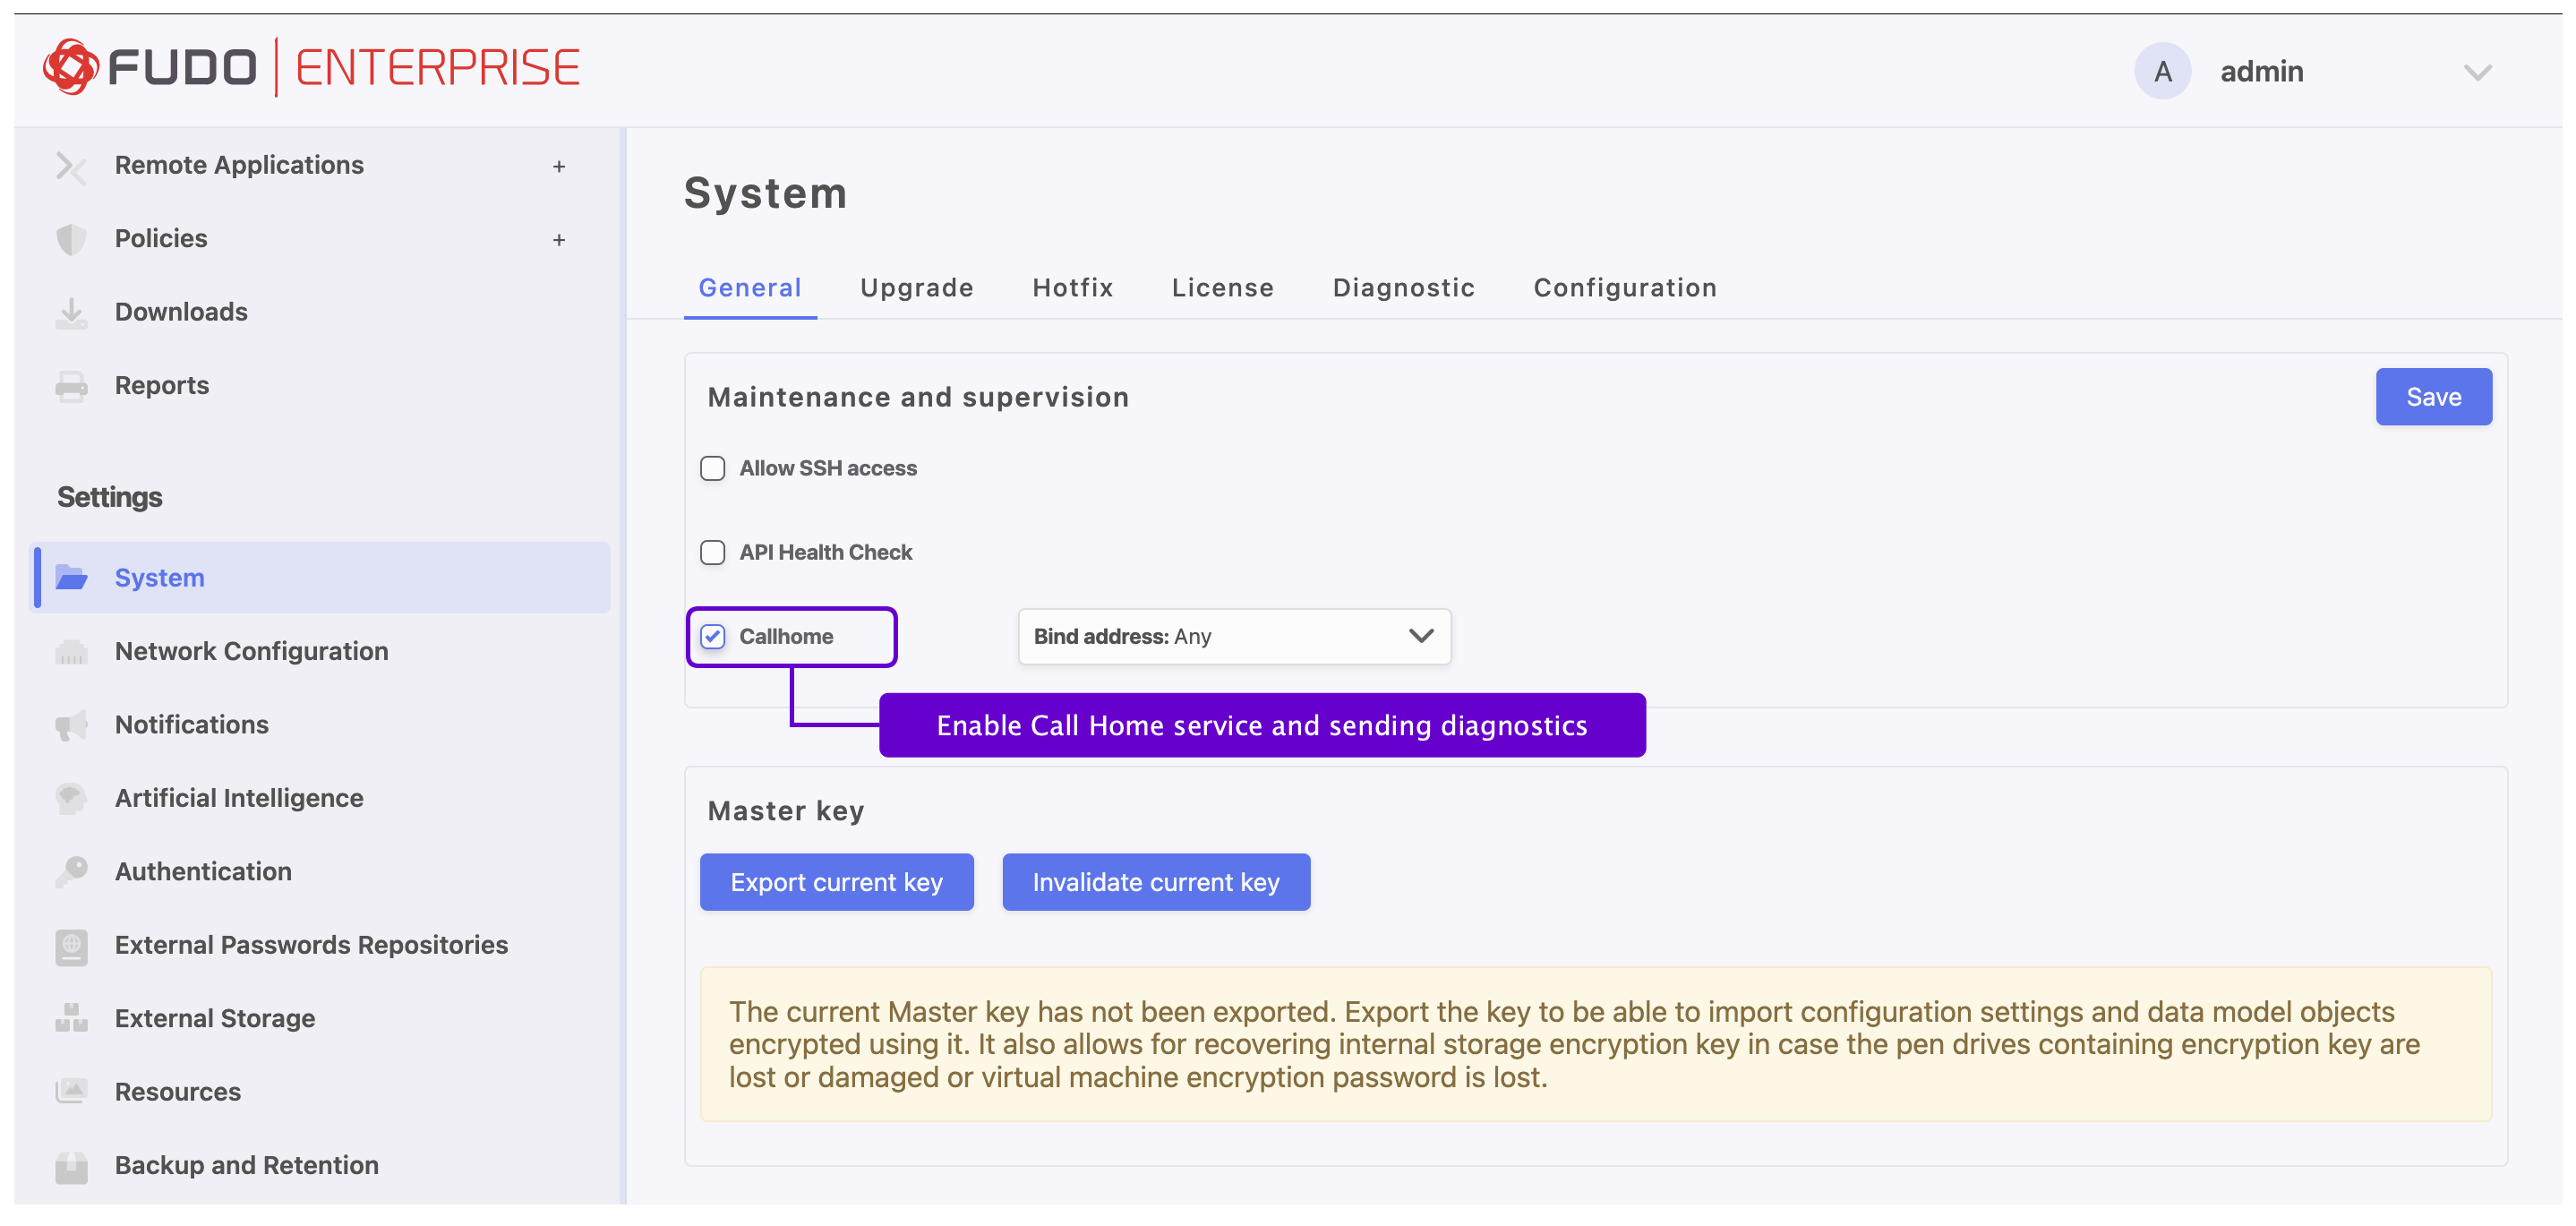The image size is (2576, 1226).
Task: Click the Master key warning message
Action: (x=1595, y=1045)
